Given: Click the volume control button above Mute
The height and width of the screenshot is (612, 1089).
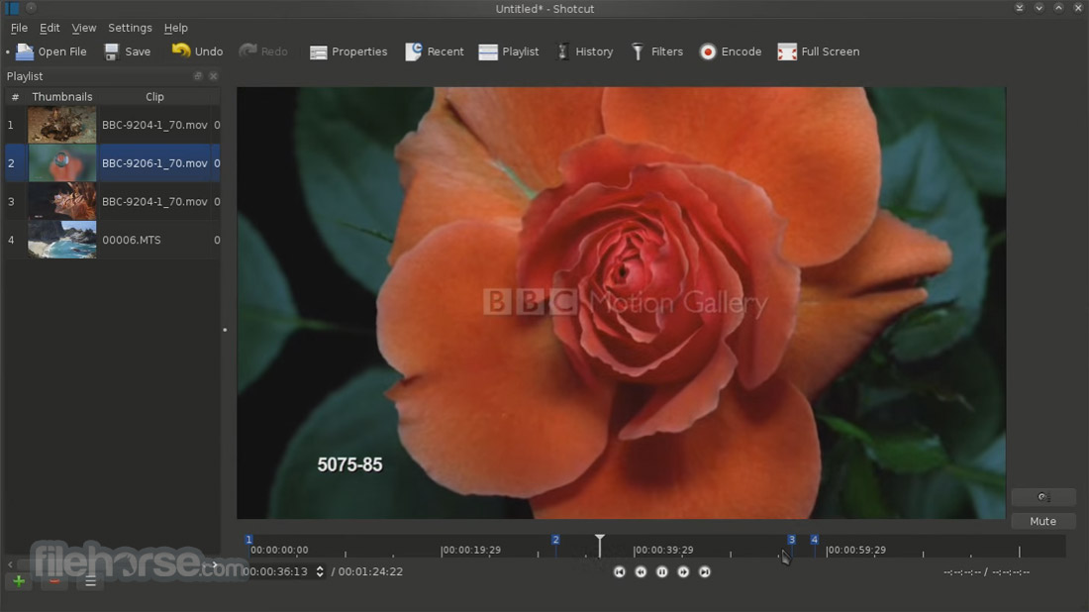Looking at the screenshot, I should pyautogui.click(x=1043, y=497).
